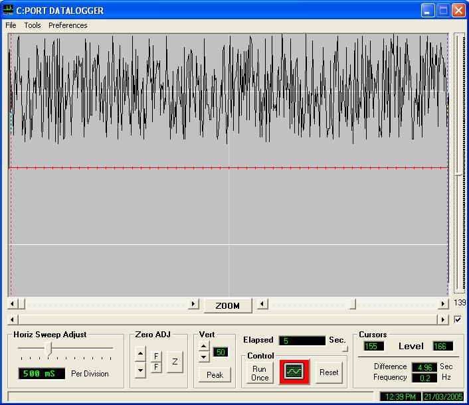Click Zero ADJ down arrow
The image size is (469, 405).
(140, 370)
